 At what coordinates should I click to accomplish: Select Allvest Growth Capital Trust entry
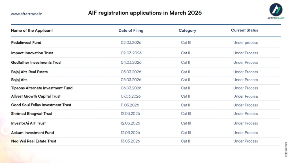pyautogui.click(x=36, y=96)
